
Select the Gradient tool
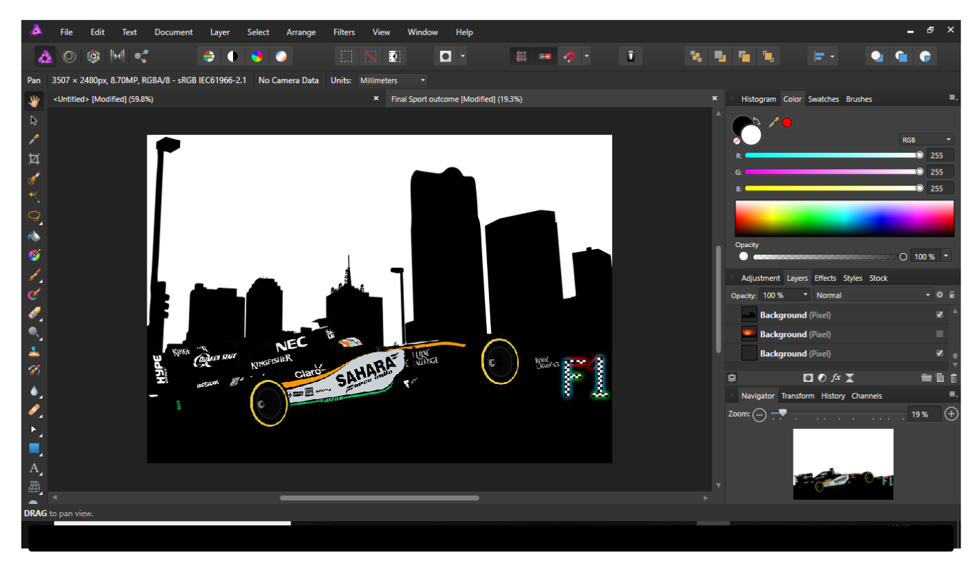coord(34,255)
